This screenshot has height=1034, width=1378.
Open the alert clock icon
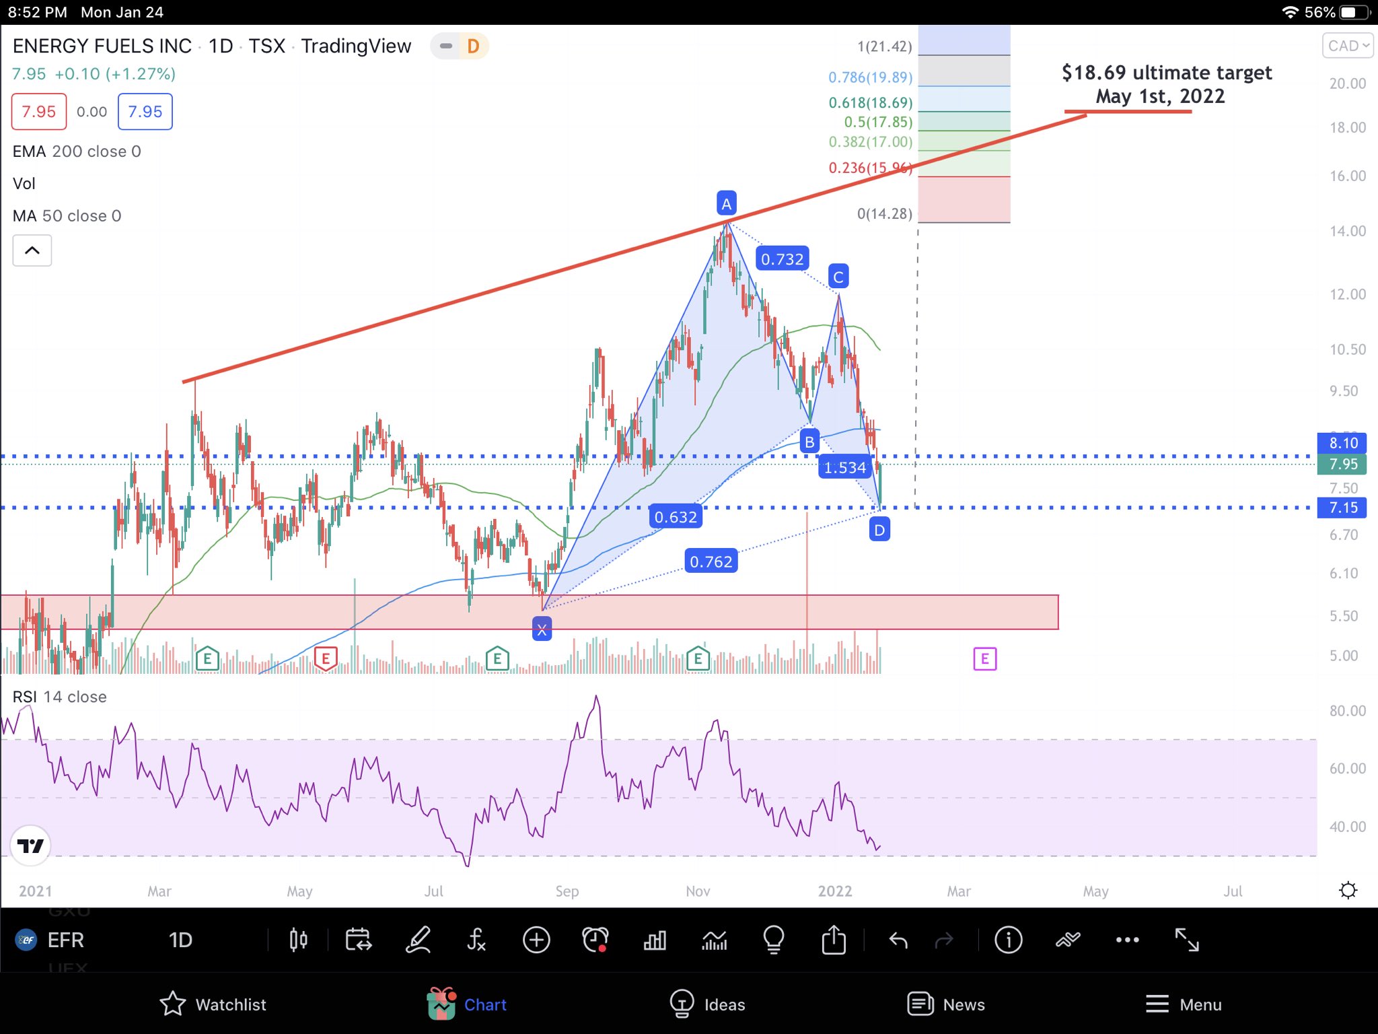pos(595,940)
